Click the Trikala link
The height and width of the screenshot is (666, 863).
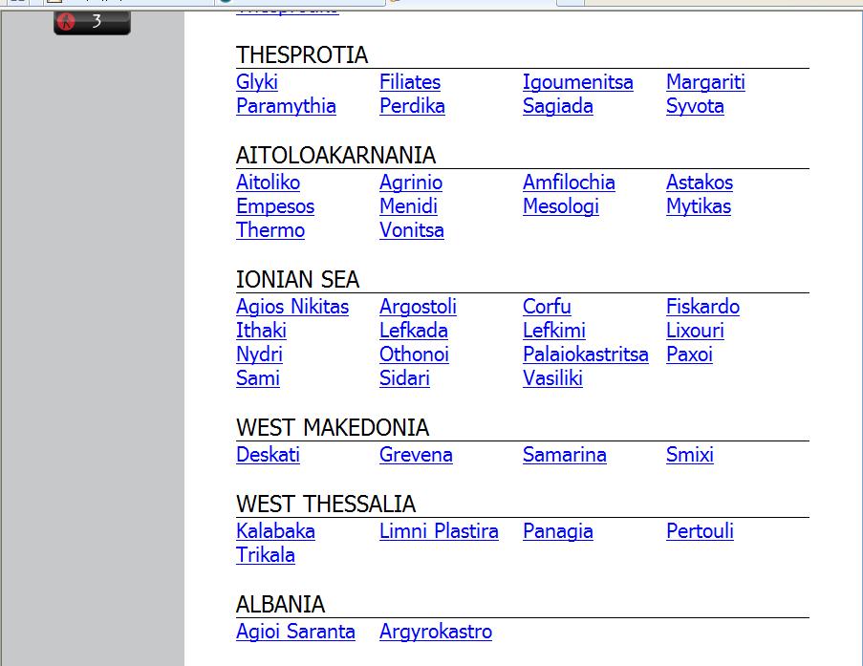[x=266, y=555]
